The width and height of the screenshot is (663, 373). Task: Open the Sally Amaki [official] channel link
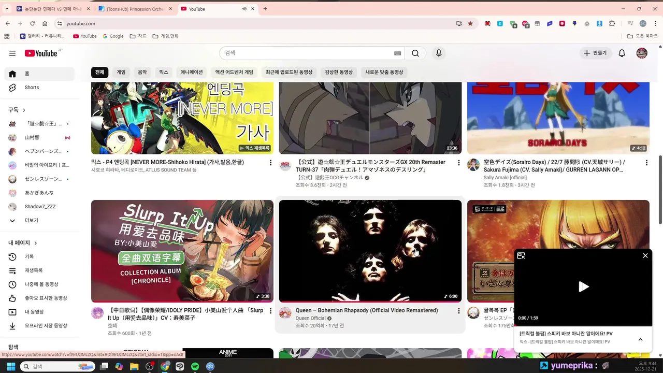click(505, 177)
